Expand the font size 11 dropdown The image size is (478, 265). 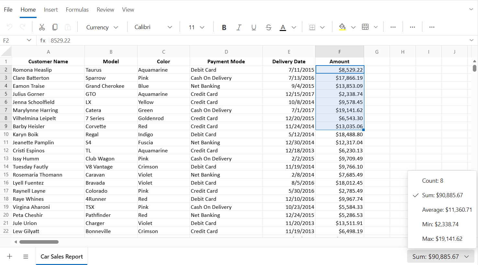pyautogui.click(x=196, y=27)
